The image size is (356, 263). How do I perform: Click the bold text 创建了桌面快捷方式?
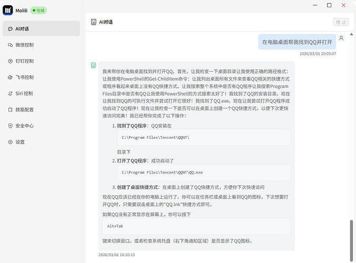click(137, 187)
